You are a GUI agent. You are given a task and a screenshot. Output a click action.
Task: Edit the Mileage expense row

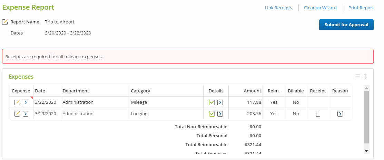click(x=17, y=102)
